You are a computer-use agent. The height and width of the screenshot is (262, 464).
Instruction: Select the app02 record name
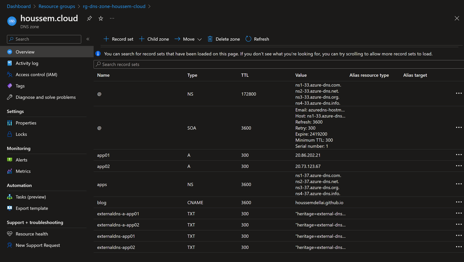[x=103, y=166]
